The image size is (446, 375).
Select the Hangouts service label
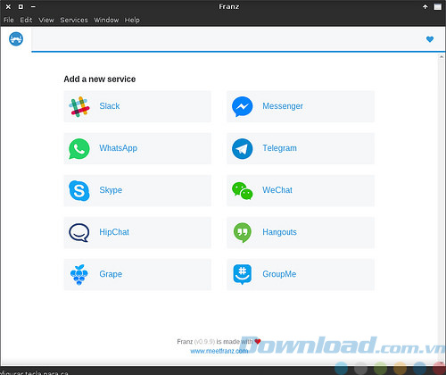point(279,232)
